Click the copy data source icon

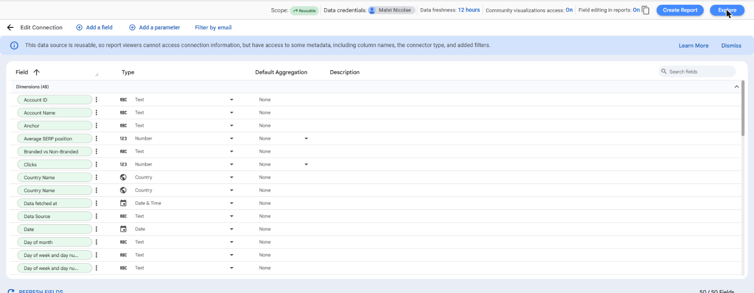[645, 10]
